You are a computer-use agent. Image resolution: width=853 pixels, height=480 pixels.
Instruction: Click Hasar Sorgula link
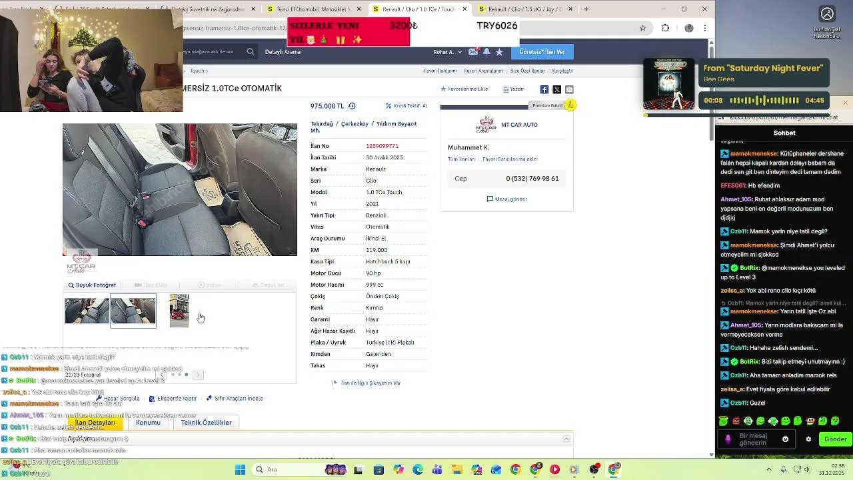click(x=118, y=399)
